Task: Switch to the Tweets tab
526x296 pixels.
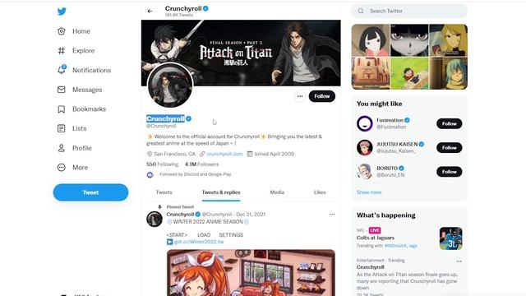Action: (x=164, y=192)
